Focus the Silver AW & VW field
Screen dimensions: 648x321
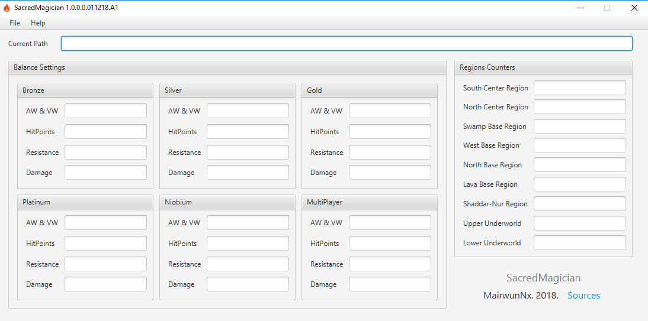pos(248,111)
